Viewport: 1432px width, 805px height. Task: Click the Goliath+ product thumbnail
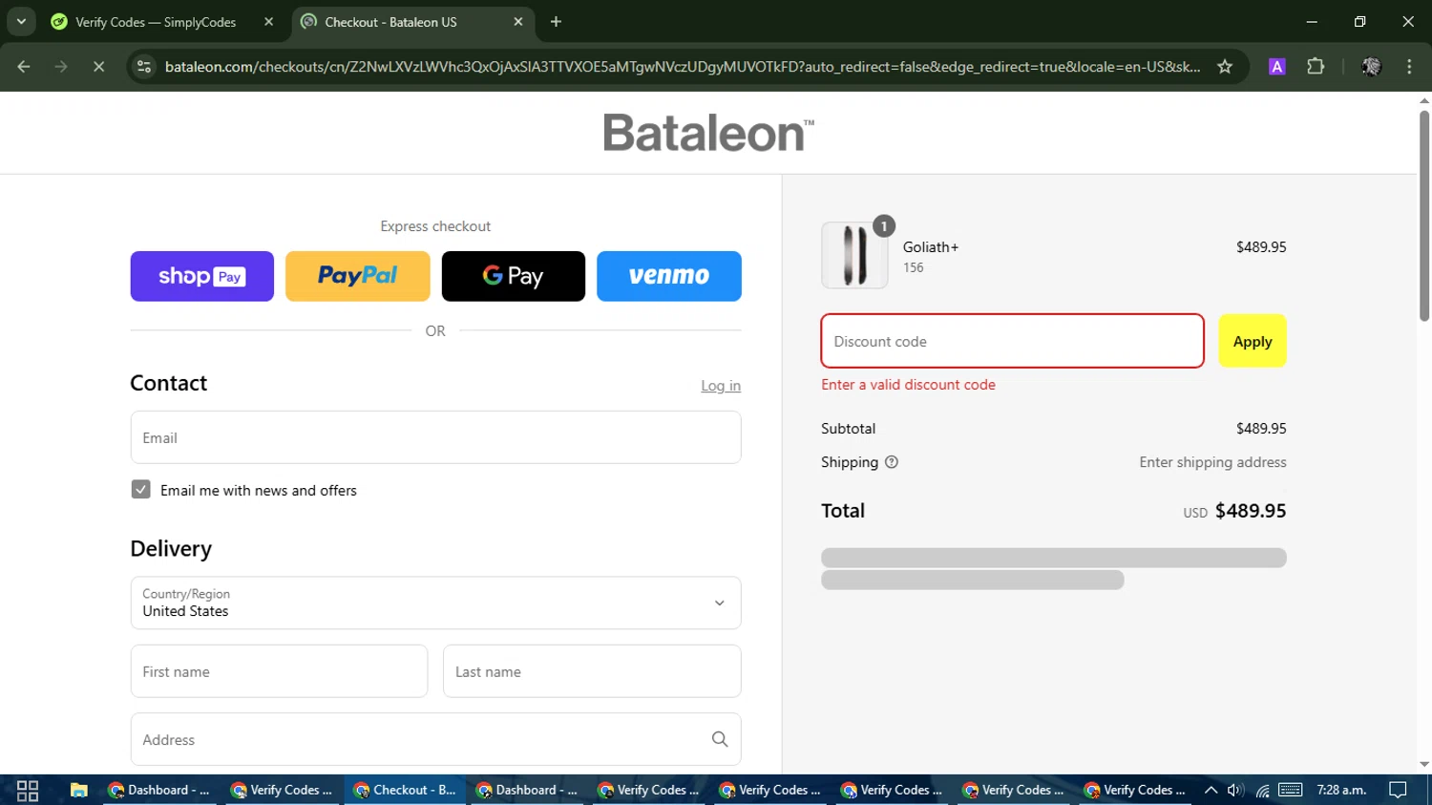tap(854, 255)
